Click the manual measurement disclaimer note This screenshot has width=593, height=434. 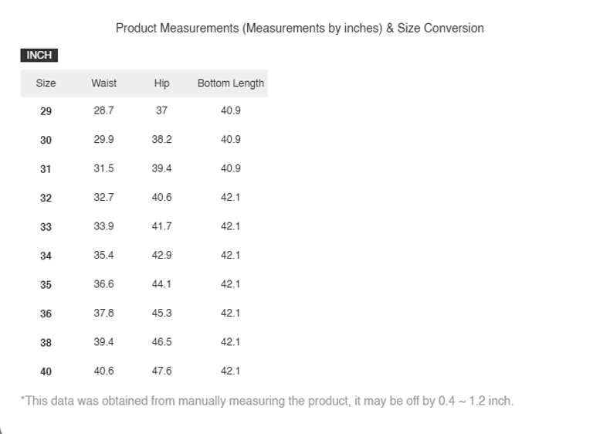pos(267,401)
